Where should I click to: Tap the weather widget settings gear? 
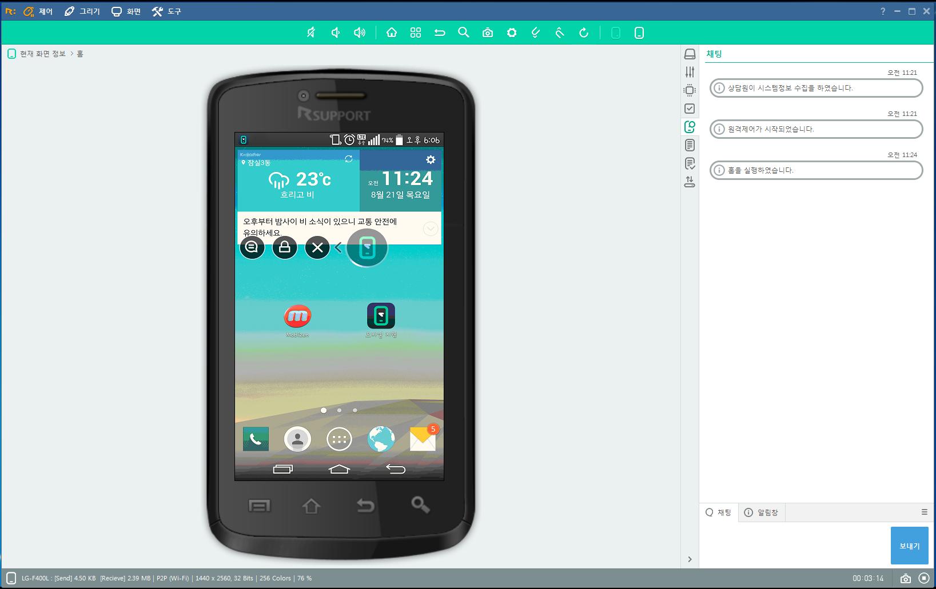[x=431, y=160]
